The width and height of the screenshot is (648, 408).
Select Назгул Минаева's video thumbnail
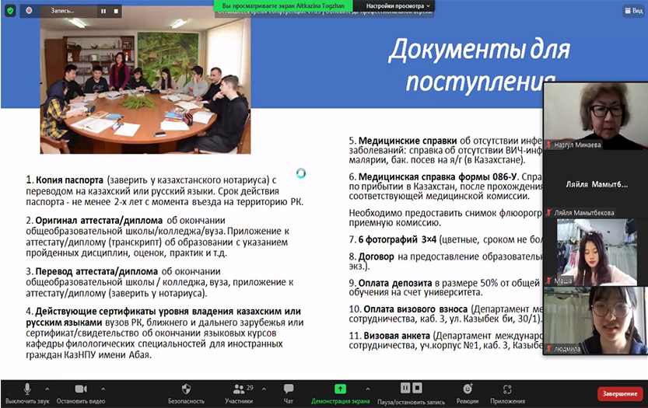click(x=594, y=116)
